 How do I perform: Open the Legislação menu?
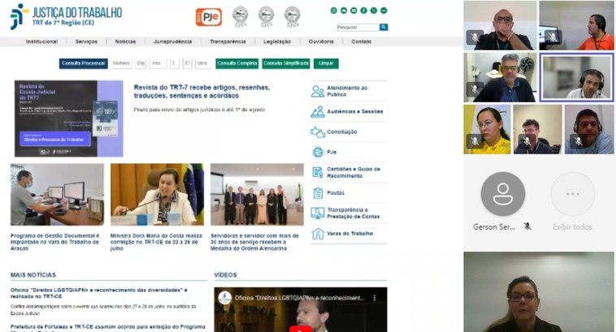[x=277, y=41]
